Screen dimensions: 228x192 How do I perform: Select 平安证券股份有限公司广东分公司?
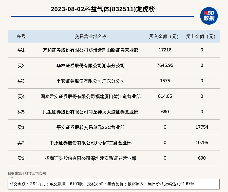point(90,81)
